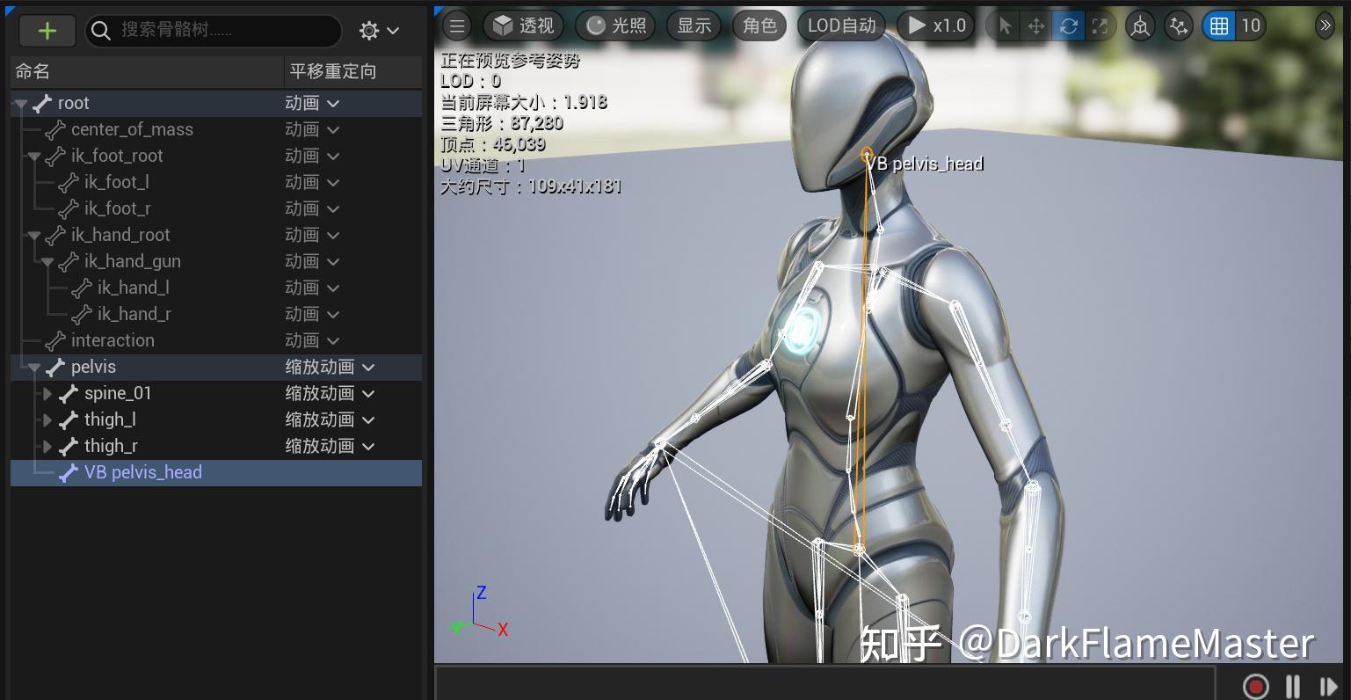Open the viewport hamburger menu icon

tap(456, 26)
